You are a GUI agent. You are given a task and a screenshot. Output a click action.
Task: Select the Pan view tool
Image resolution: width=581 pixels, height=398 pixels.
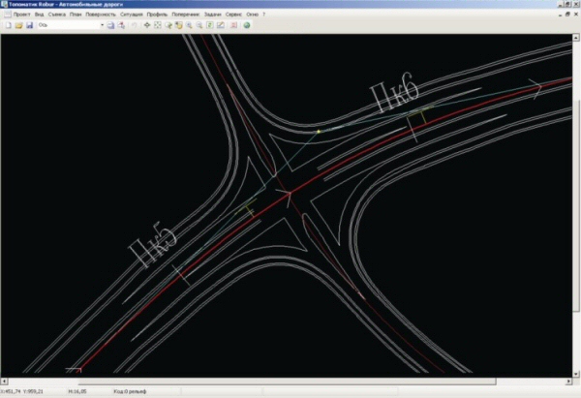tap(146, 25)
